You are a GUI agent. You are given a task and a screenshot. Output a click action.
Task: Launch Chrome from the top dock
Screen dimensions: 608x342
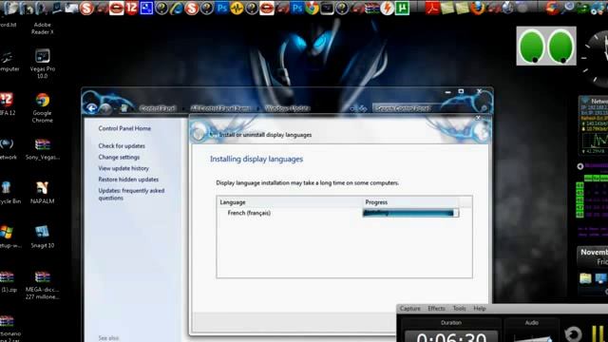pos(312,9)
